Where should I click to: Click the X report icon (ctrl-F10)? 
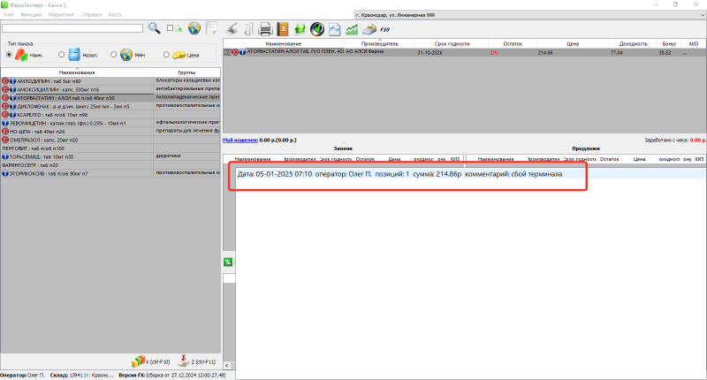(x=139, y=361)
